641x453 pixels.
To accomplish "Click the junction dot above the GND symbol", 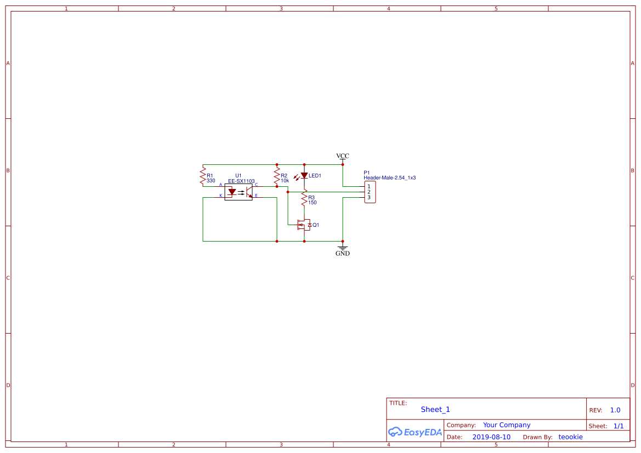I will [x=343, y=242].
